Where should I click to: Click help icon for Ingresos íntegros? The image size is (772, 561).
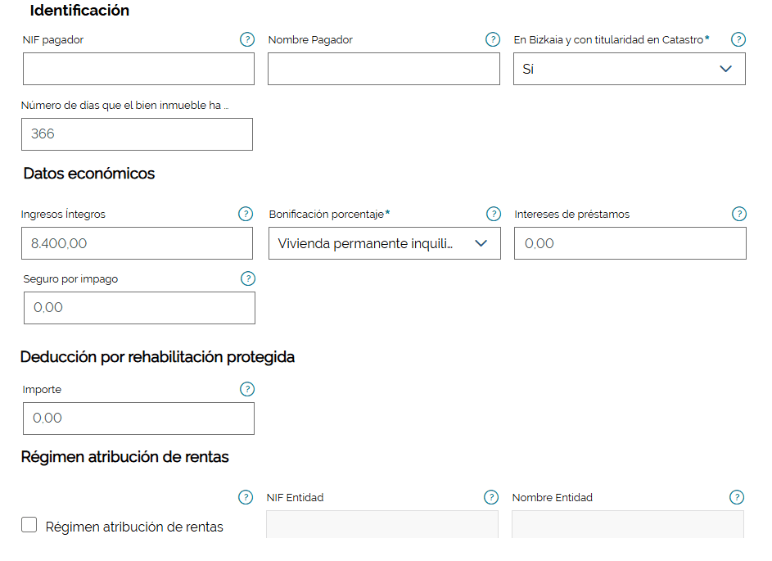246,214
